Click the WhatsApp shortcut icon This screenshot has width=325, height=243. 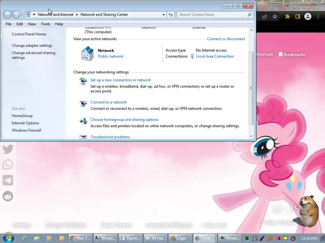pos(8,165)
